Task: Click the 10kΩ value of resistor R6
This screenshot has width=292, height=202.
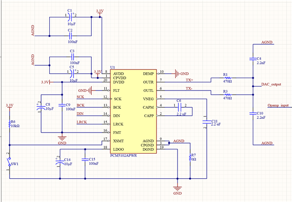Action: [x=15, y=126]
